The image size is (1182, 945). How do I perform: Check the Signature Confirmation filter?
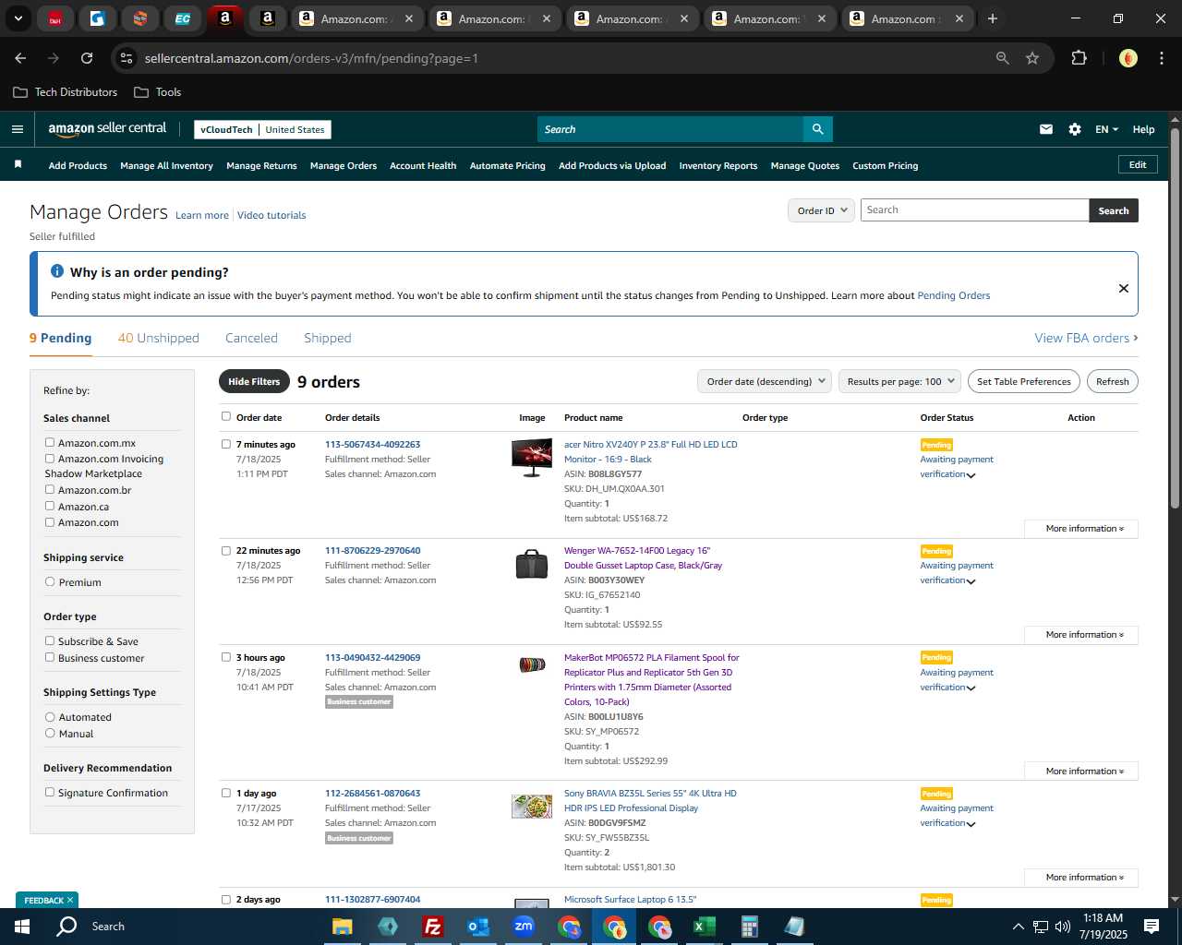[50, 792]
